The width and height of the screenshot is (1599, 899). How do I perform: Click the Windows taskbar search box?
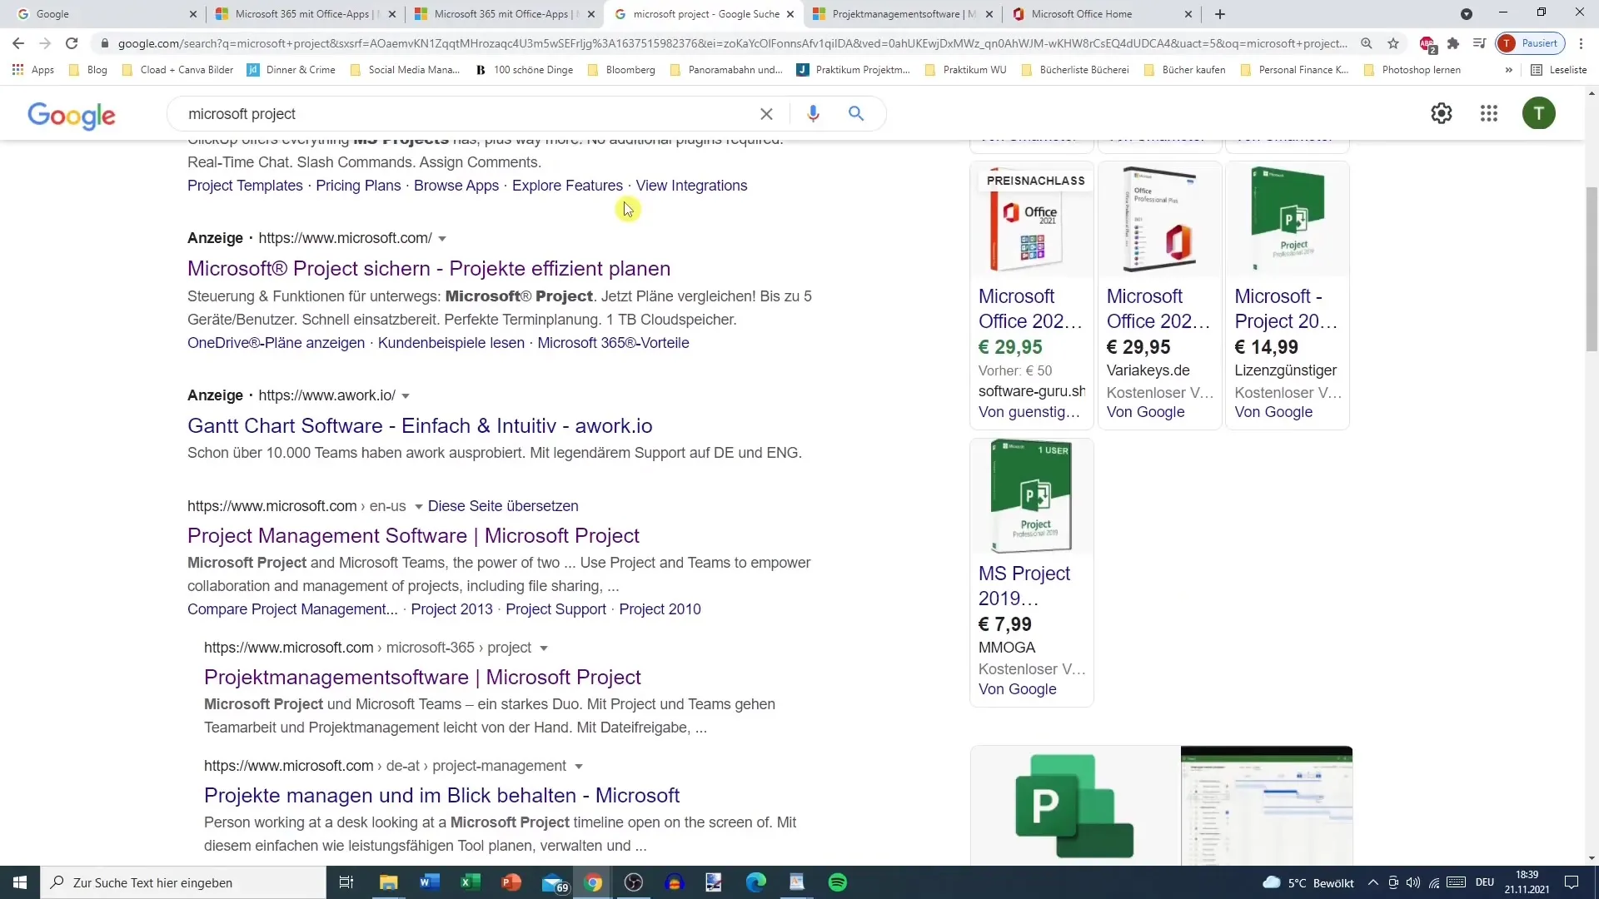click(x=183, y=882)
